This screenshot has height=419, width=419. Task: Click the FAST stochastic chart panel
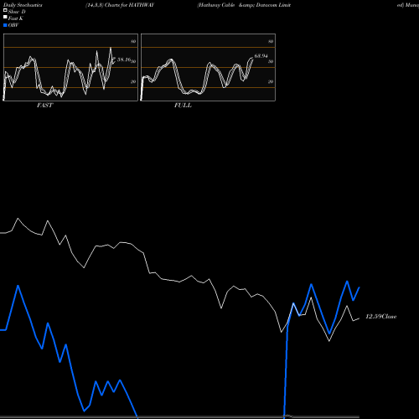click(70, 67)
